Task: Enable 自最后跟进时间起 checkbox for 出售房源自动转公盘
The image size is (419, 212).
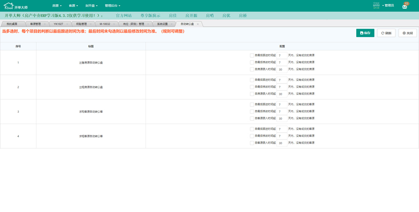Action: click(252, 55)
